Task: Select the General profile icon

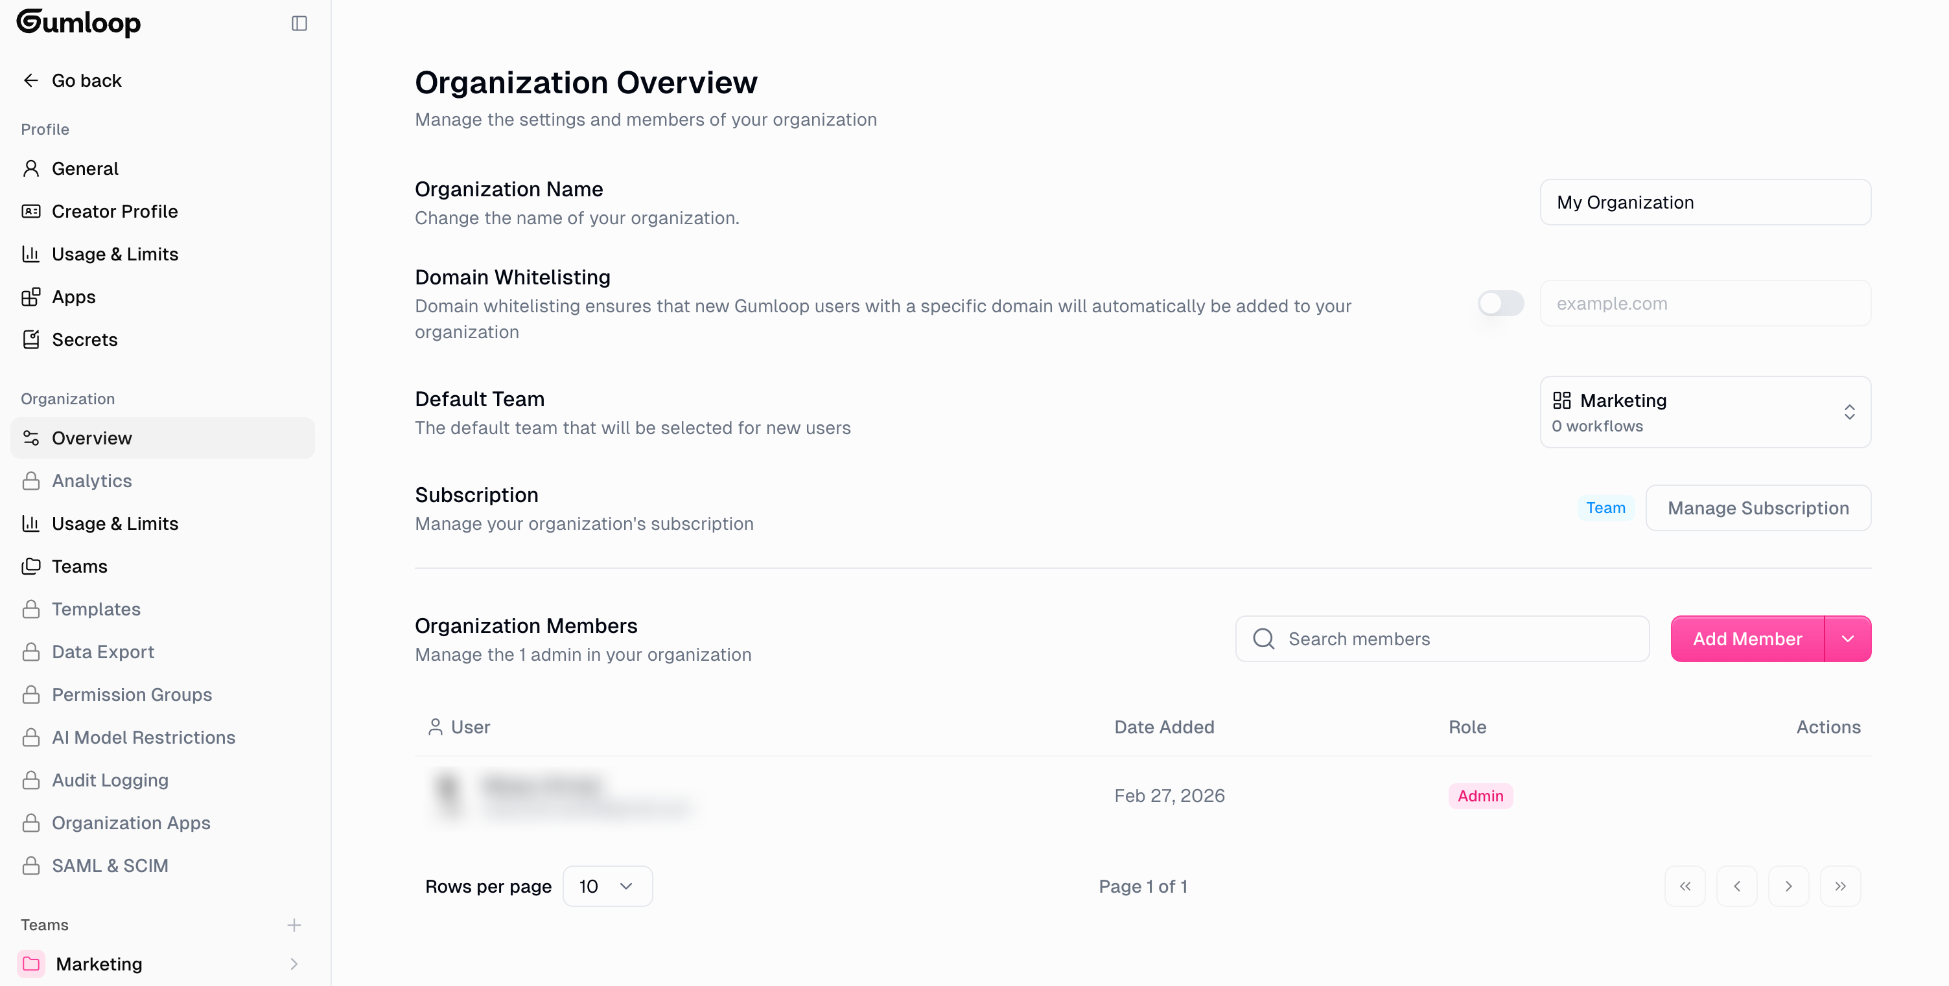Action: tap(31, 168)
